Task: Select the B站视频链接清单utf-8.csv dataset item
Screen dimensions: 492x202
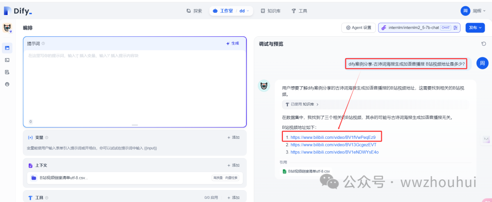Action: 134,178
